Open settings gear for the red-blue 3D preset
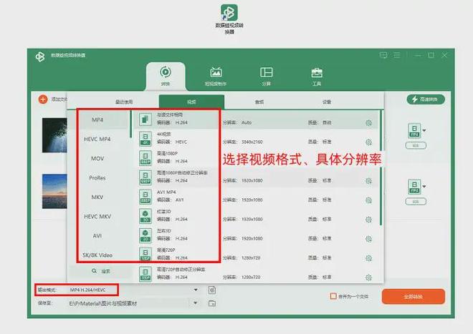Viewport: 473px width, 334px height. point(368,220)
